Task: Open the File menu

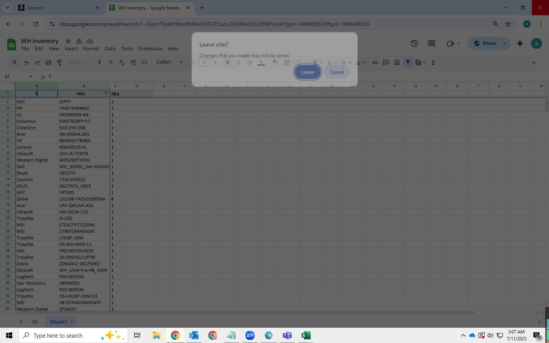Action: pos(25,49)
